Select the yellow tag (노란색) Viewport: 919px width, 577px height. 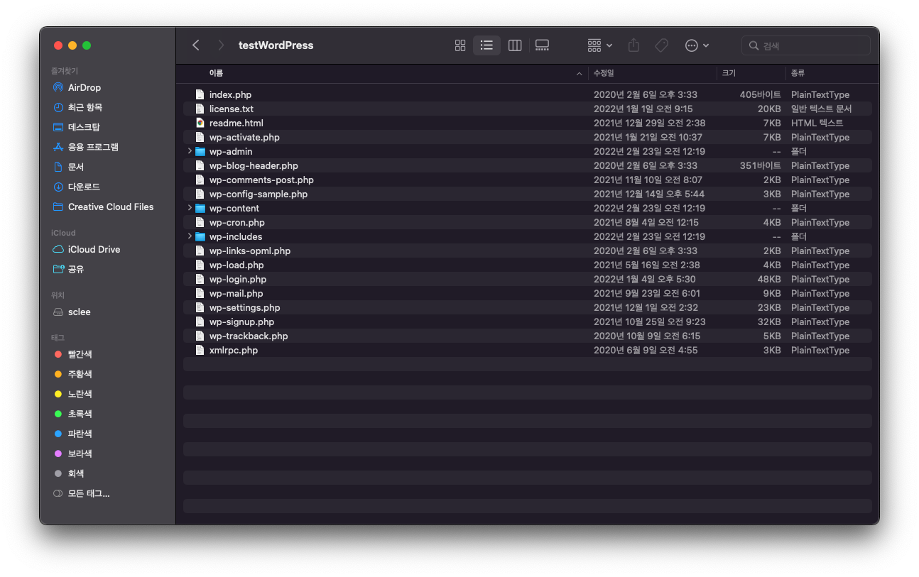(x=80, y=394)
